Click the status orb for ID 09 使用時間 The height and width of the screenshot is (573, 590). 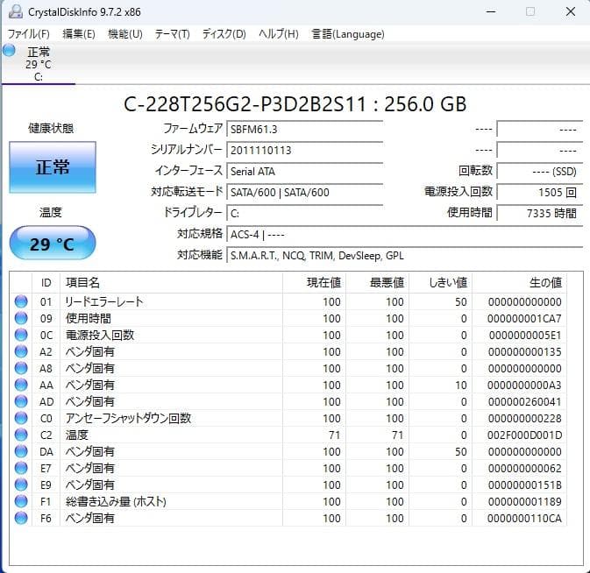pyautogui.click(x=21, y=318)
